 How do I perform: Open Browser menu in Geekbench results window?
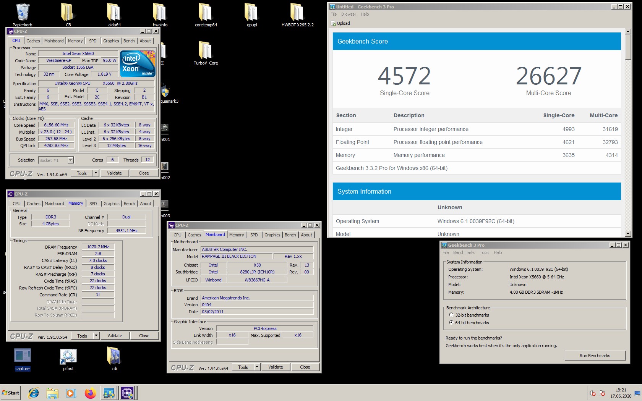349,14
